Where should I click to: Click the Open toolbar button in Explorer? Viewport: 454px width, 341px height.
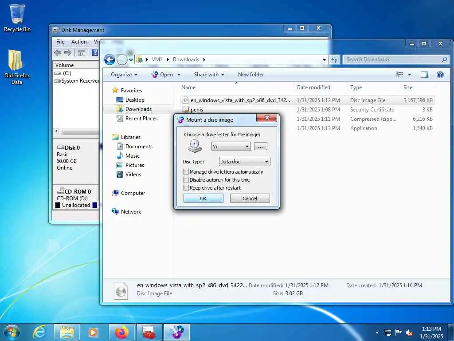coord(162,75)
